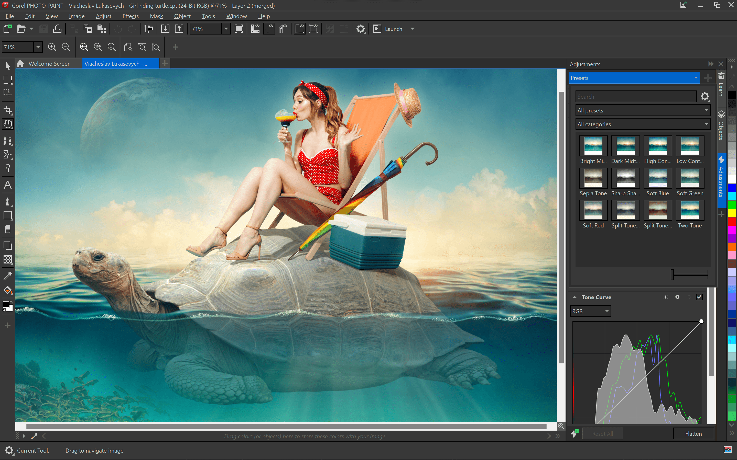Click the Effects menu
Image resolution: width=737 pixels, height=460 pixels.
click(130, 16)
